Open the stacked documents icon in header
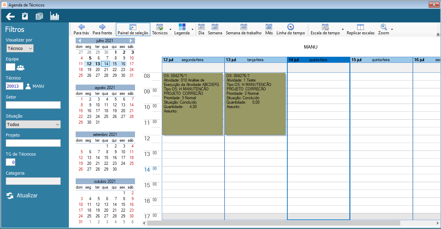 (39, 16)
